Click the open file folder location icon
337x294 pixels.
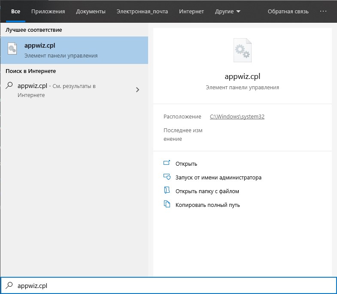pyautogui.click(x=167, y=191)
